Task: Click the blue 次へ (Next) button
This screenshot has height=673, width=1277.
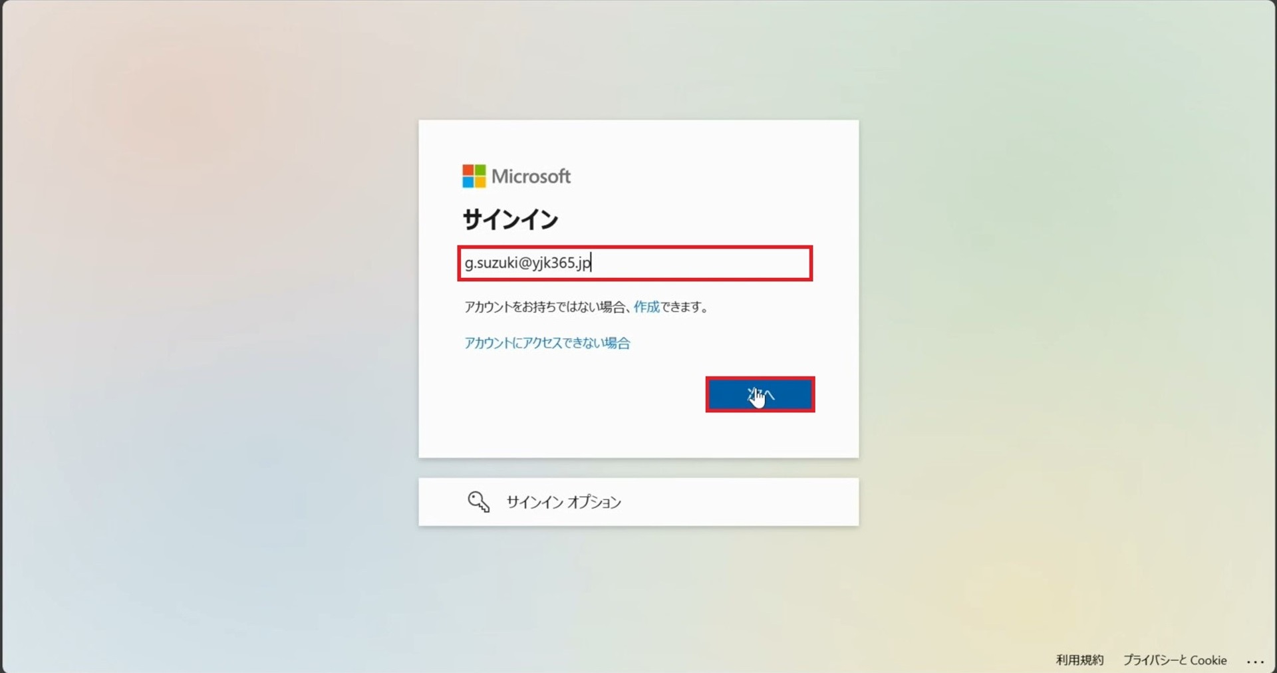Action: (x=760, y=395)
